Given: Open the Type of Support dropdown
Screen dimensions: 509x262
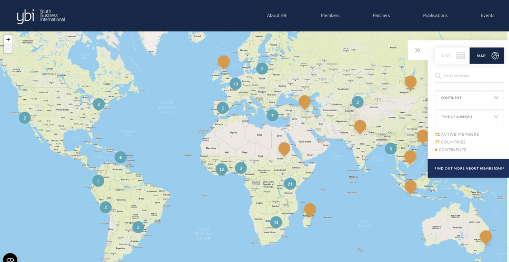Looking at the screenshot, I should [470, 117].
